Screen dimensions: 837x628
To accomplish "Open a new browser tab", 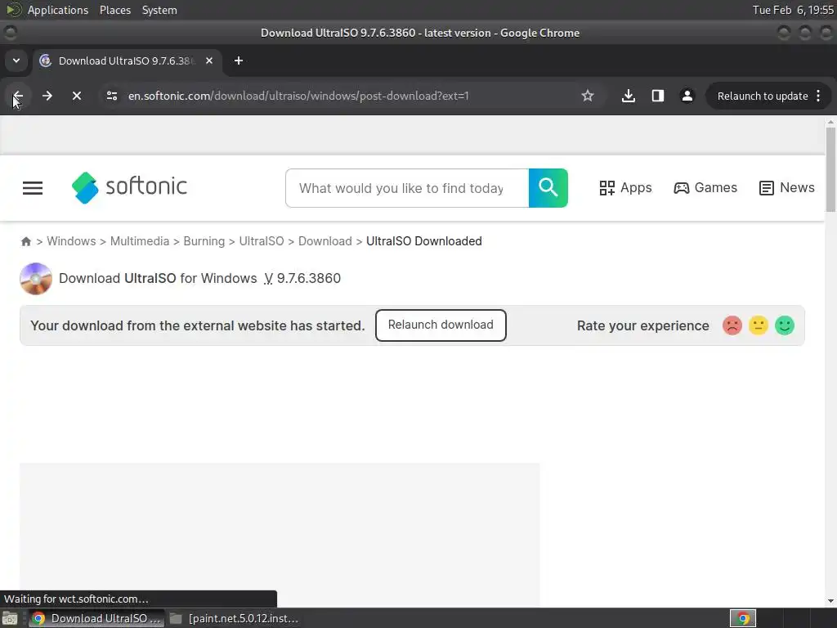I will (x=239, y=61).
